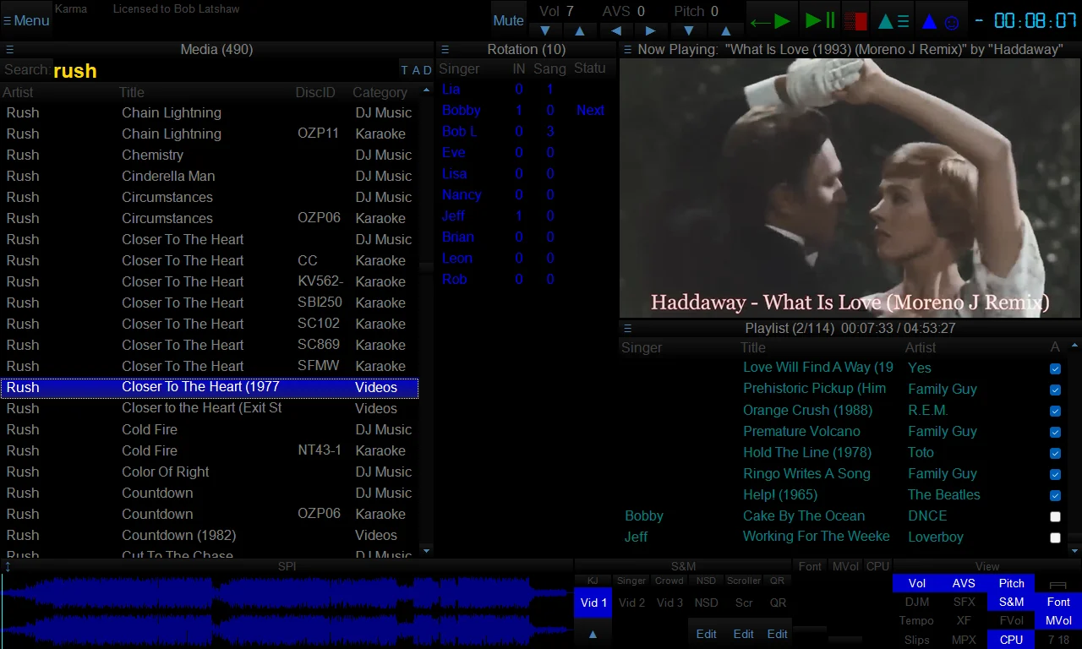Shift AVS right with the right arrow
Viewport: 1082px width, 649px height.
[650, 30]
